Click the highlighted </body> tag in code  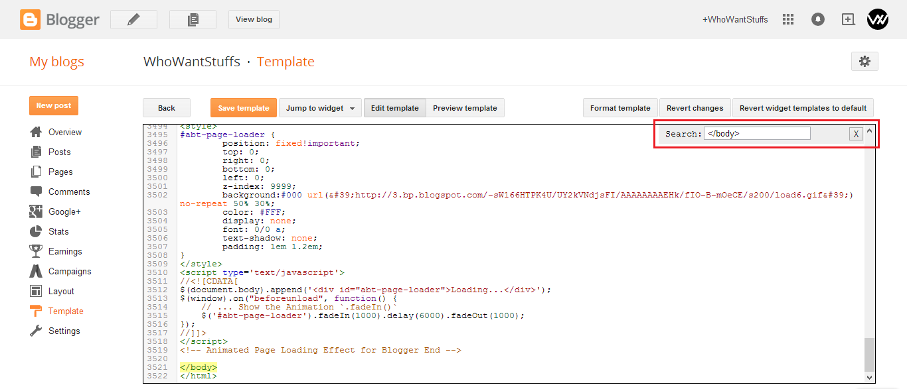(199, 367)
